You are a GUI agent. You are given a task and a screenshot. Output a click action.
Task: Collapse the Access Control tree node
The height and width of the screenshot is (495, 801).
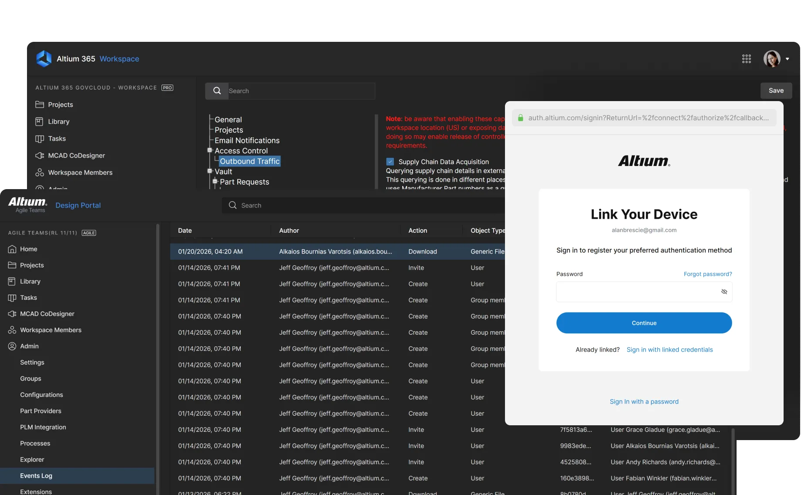click(210, 150)
